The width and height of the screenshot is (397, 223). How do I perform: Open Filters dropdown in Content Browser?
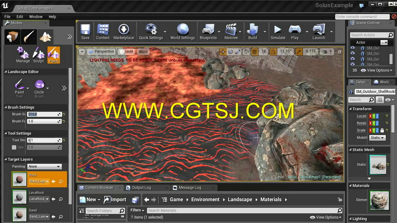[137, 210]
